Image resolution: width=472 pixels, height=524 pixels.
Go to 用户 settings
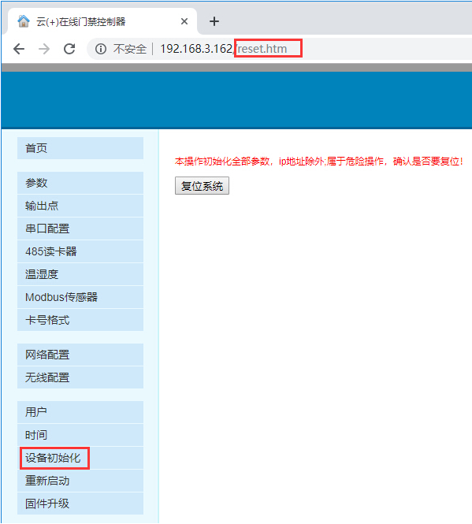coord(80,412)
